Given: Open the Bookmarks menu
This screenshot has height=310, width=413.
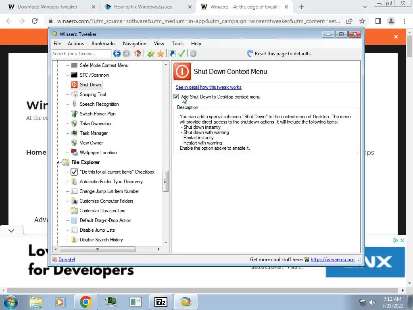Looking at the screenshot, I should click(103, 44).
